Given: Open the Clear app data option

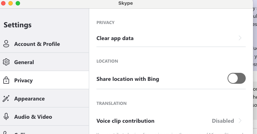Looking at the screenshot, I should click(171, 38).
